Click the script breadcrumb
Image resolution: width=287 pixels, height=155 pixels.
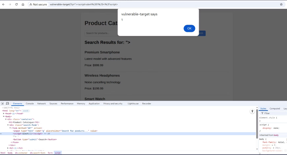click(58, 153)
